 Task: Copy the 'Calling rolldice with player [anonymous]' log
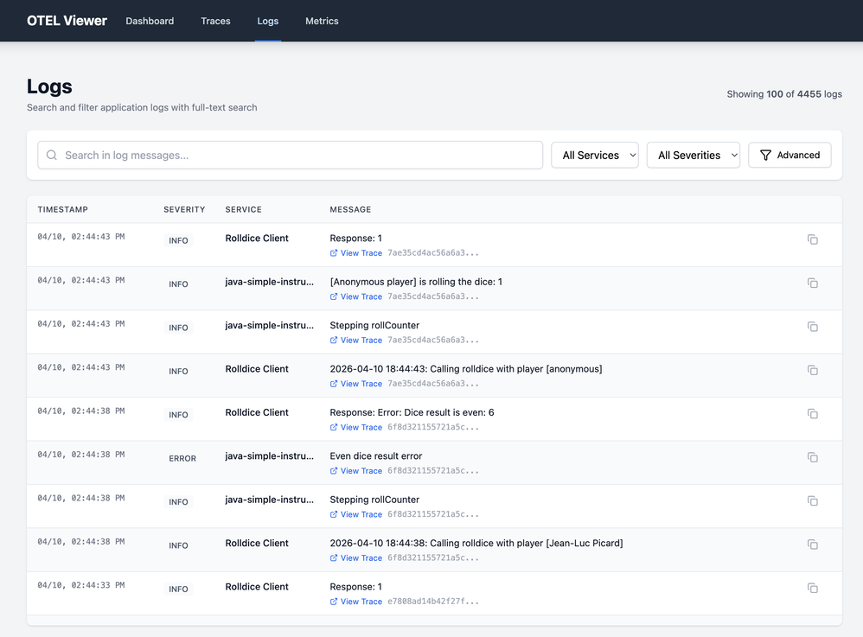pos(812,370)
